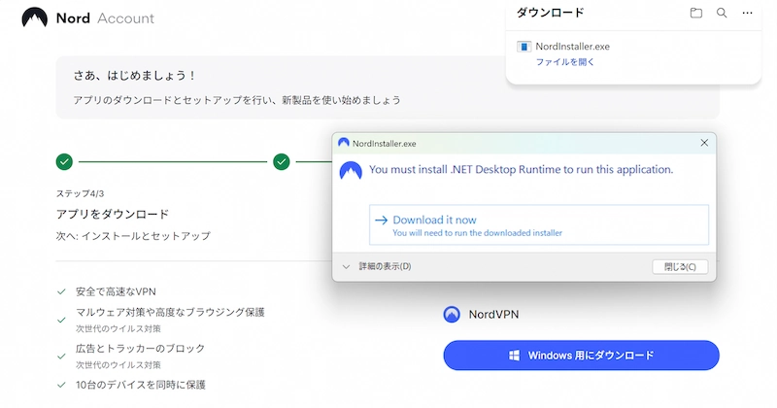Click ステップ4/3 step label
777x408 pixels.
pyautogui.click(x=80, y=193)
